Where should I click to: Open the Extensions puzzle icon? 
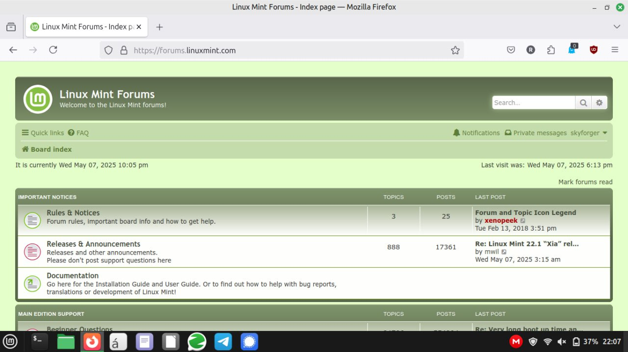pyautogui.click(x=551, y=50)
